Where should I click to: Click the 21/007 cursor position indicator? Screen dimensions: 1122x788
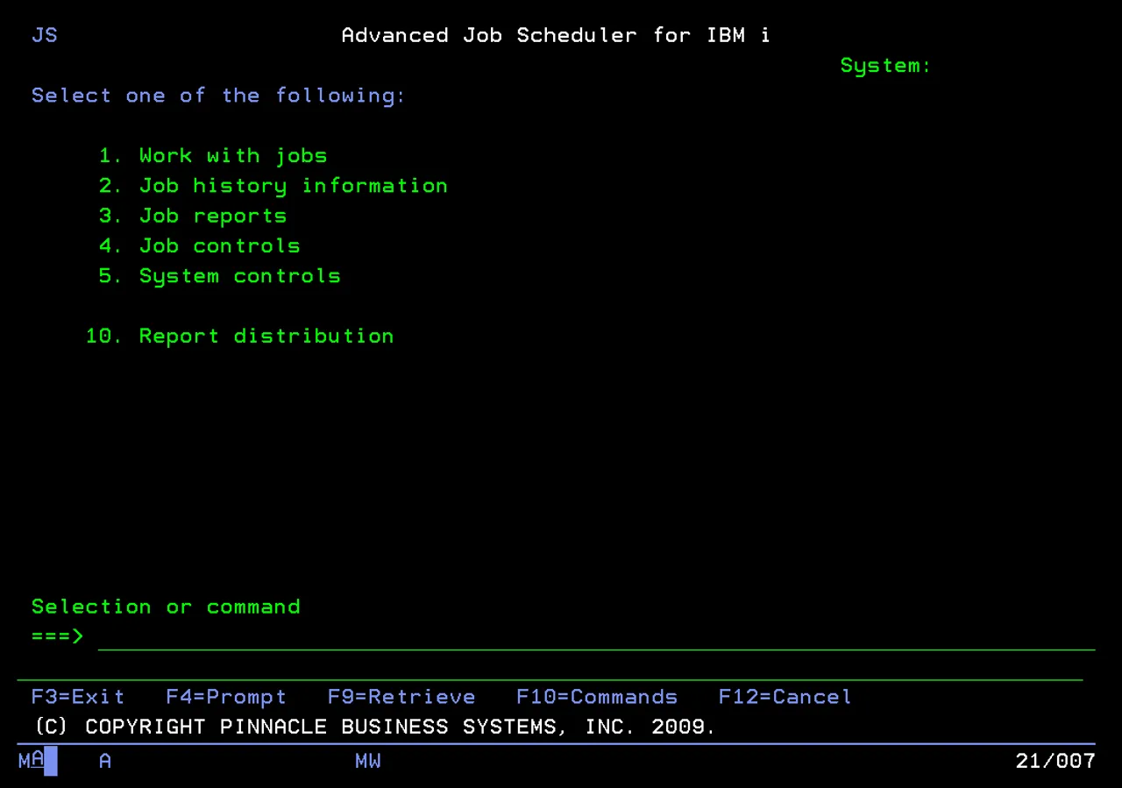[1055, 761]
